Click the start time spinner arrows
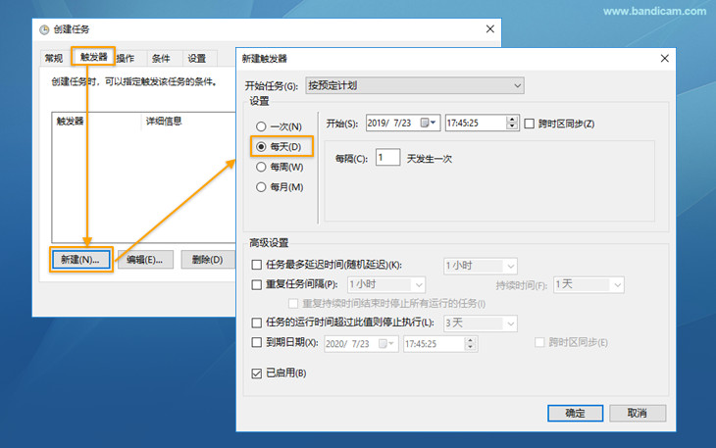This screenshot has height=448, width=716. click(x=512, y=124)
